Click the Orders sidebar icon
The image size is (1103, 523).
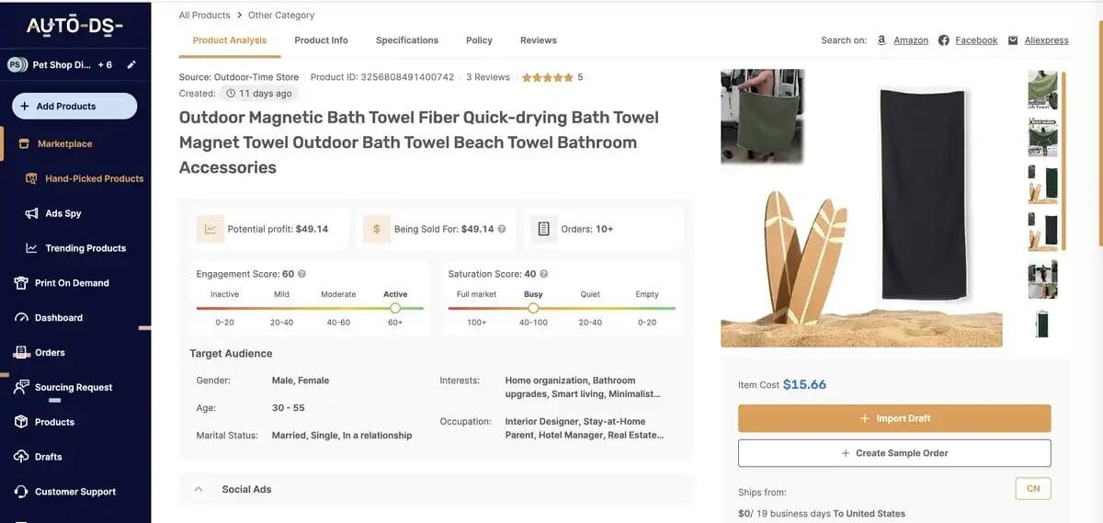(x=21, y=352)
